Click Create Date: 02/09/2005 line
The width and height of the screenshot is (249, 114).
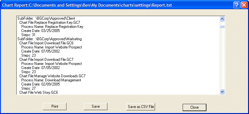(41, 84)
